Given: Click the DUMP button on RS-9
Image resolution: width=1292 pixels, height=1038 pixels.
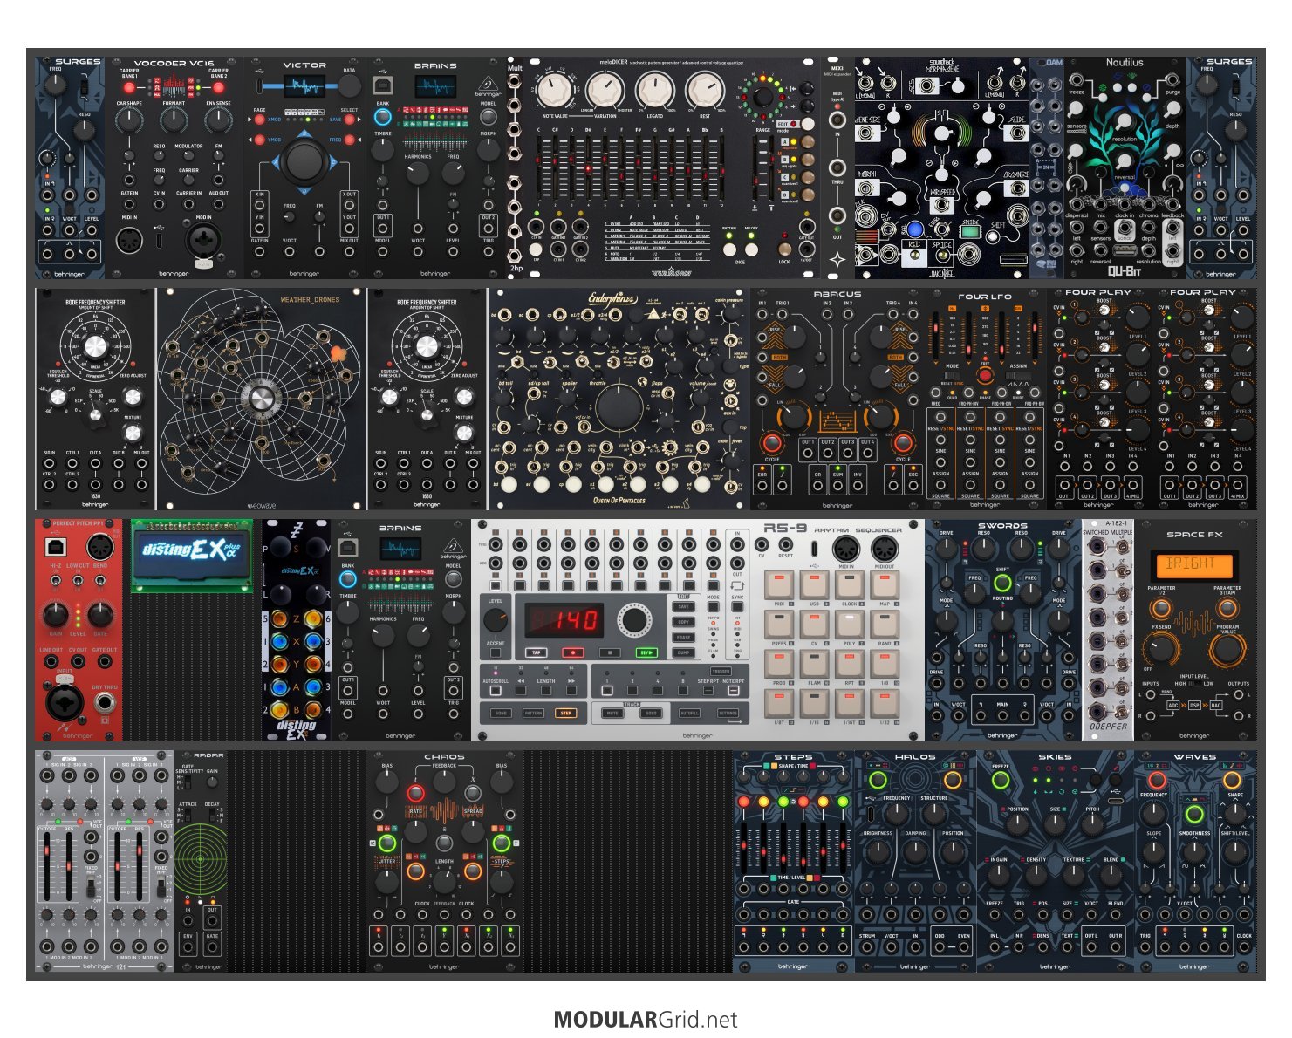Looking at the screenshot, I should click(684, 652).
